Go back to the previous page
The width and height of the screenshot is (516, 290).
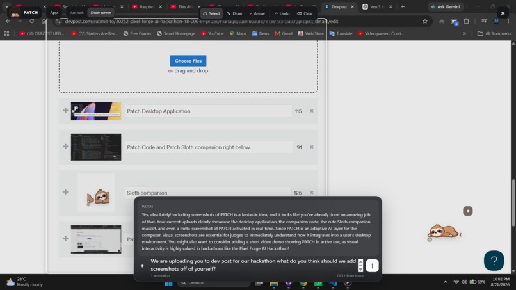(8, 21)
